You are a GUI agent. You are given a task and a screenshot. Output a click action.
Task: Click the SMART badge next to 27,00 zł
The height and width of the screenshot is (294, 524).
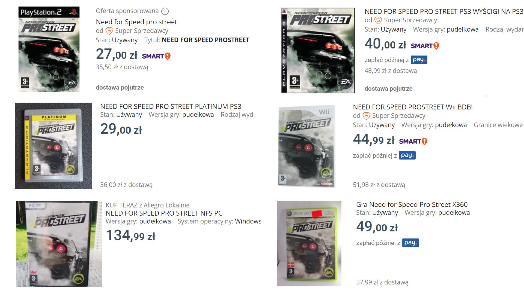pos(156,56)
